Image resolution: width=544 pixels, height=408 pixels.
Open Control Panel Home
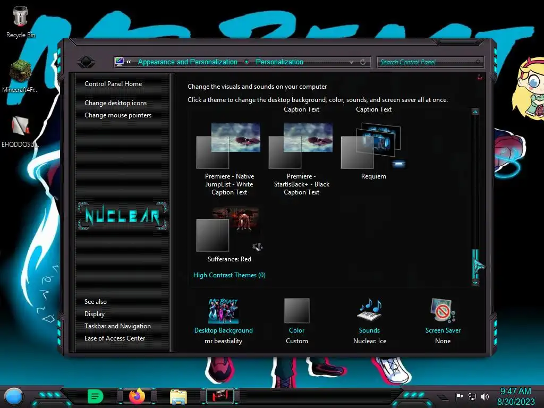[113, 83]
